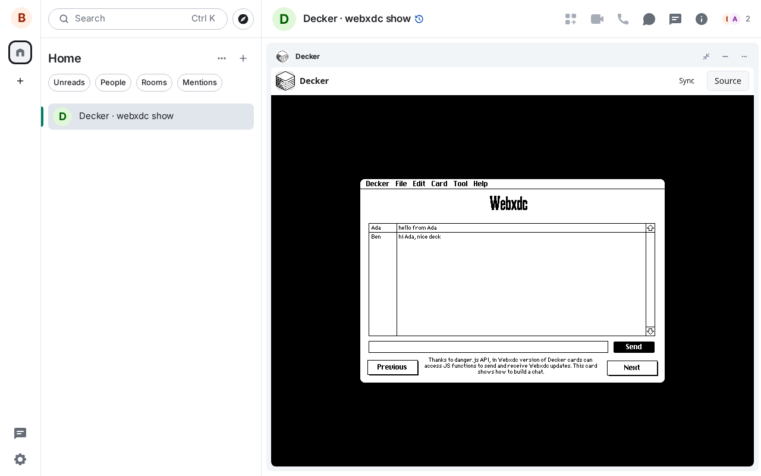Screen dimensions: 761x476
Task: Open the extensions grid-plus icon in header
Action: tap(571, 19)
